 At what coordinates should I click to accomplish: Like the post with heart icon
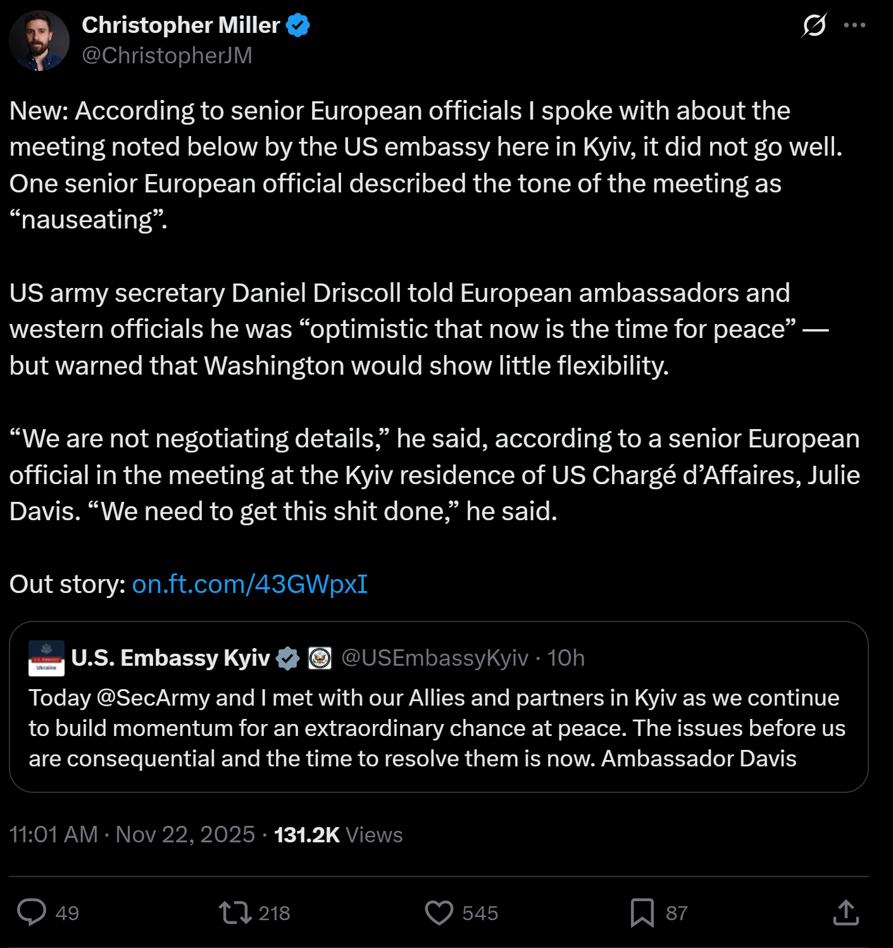click(439, 913)
